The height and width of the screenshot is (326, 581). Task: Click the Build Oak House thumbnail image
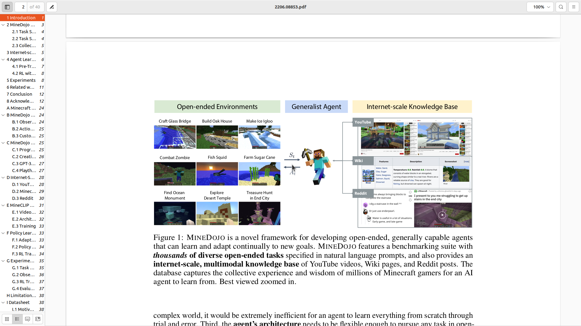[x=217, y=137]
